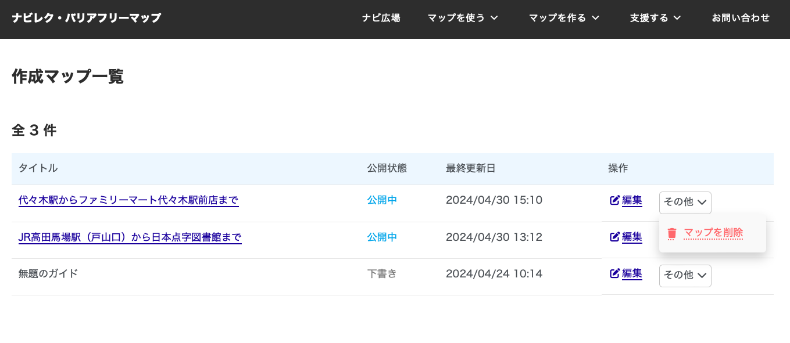Viewport: 790px width, 343px height.
Task: Click the タイトル column header
Action: coord(38,168)
